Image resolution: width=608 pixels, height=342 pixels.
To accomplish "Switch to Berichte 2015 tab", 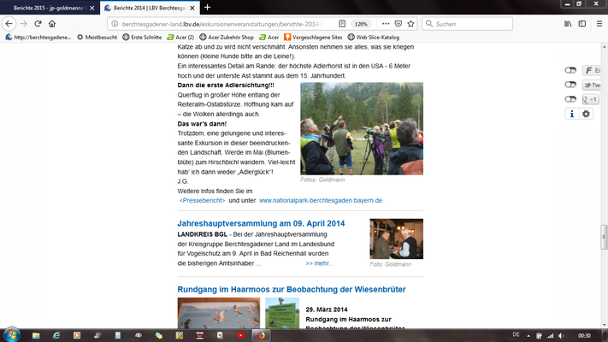I will point(48,8).
